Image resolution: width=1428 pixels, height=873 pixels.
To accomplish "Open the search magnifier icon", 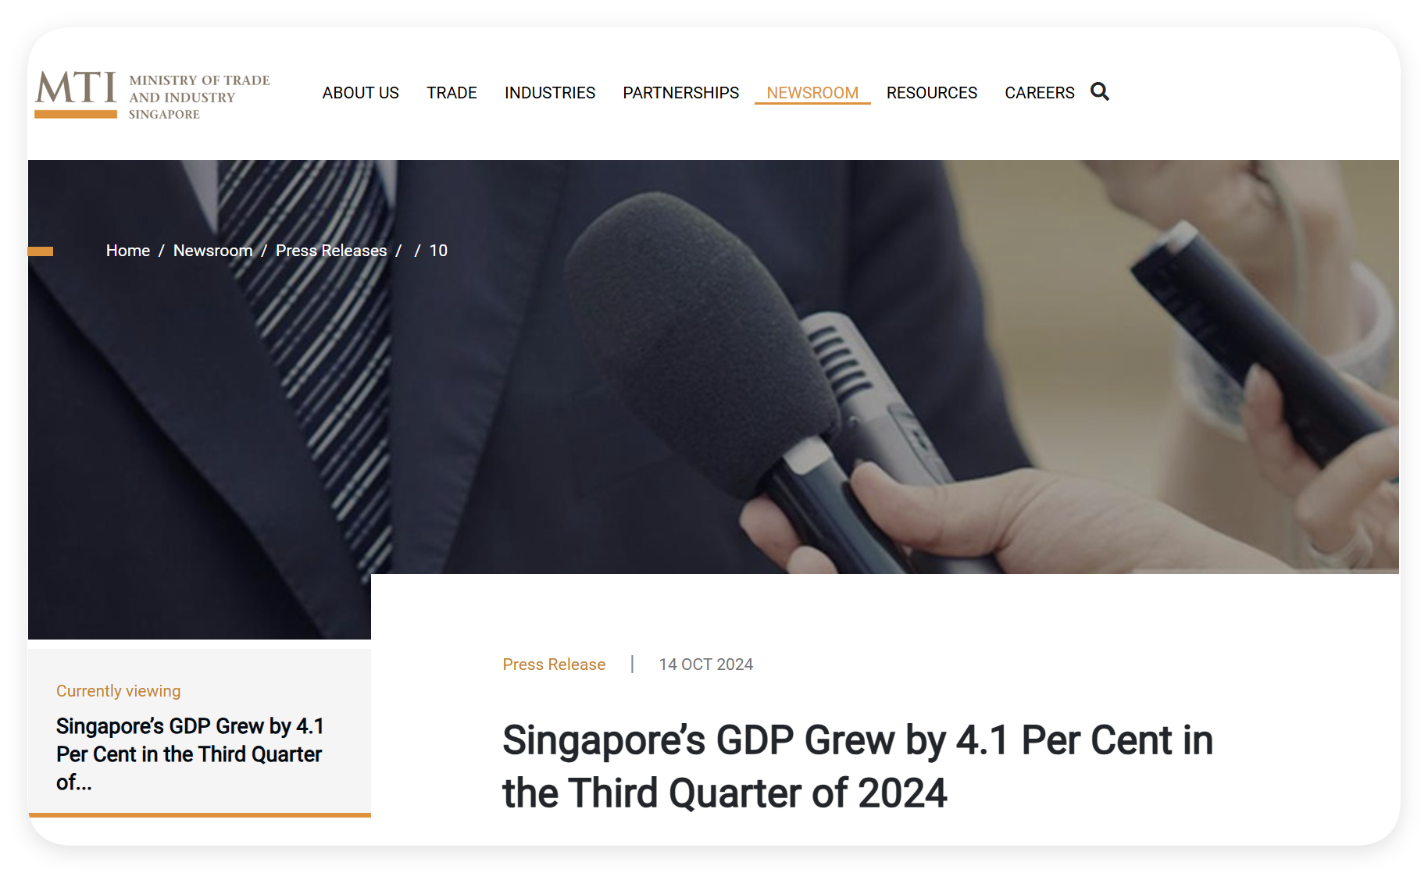I will [1100, 92].
